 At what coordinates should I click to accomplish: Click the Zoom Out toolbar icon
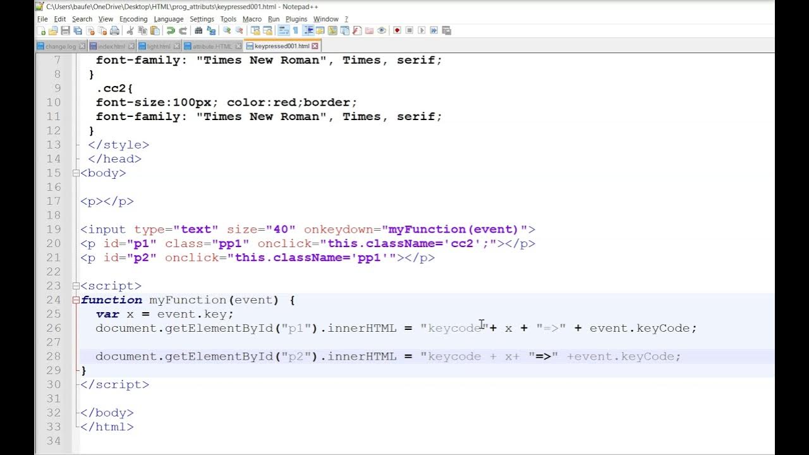[239, 30]
